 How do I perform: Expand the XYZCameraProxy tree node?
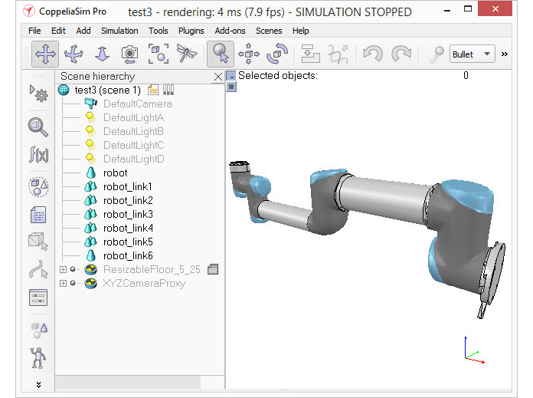(x=63, y=283)
